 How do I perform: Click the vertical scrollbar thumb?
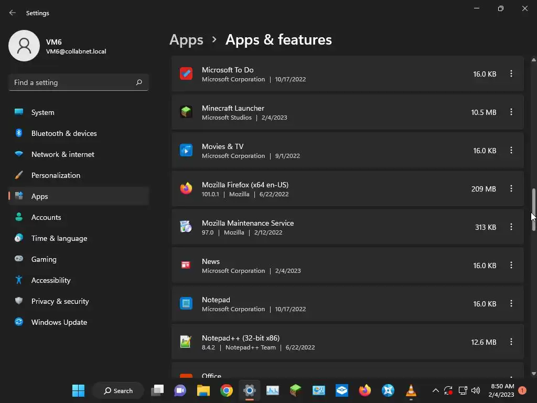click(x=533, y=209)
